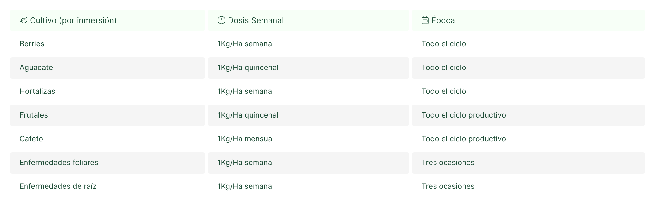Select Tres ocasiones for Enfermedades foliares
Screen dimensions: 655x207
[448, 163]
